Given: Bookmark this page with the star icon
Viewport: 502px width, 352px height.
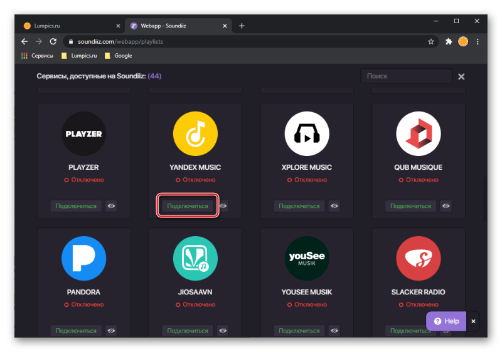Looking at the screenshot, I should tap(431, 41).
